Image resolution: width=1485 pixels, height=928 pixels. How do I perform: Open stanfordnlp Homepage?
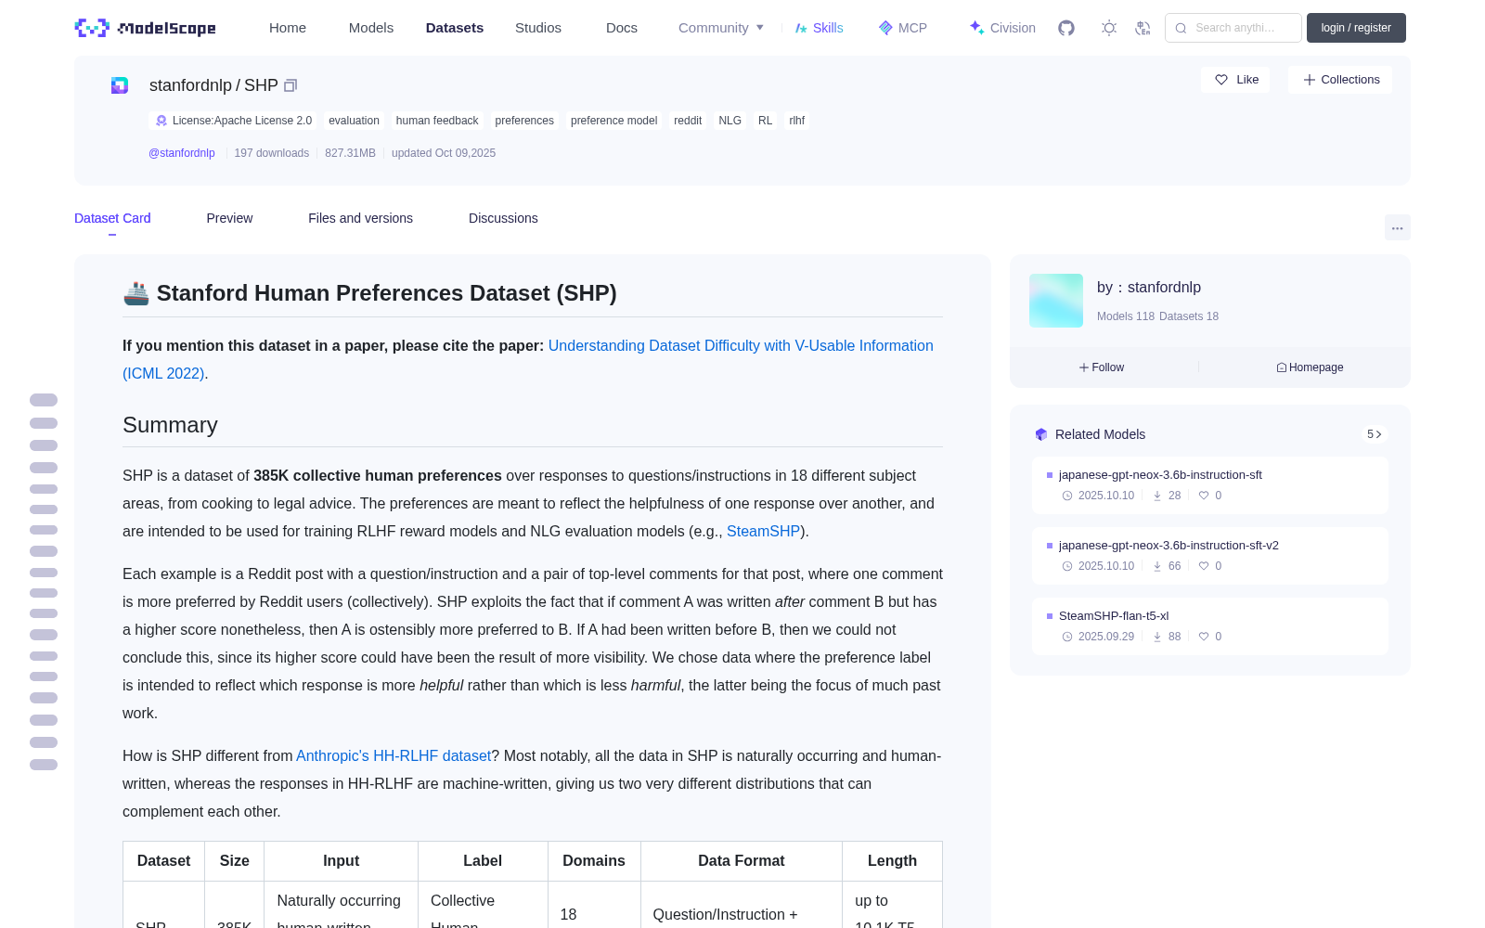pyautogui.click(x=1310, y=367)
